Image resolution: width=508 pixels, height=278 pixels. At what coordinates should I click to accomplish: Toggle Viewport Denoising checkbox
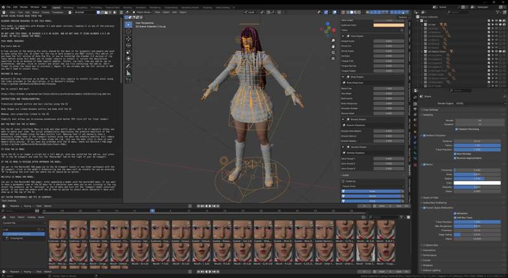tap(456, 129)
